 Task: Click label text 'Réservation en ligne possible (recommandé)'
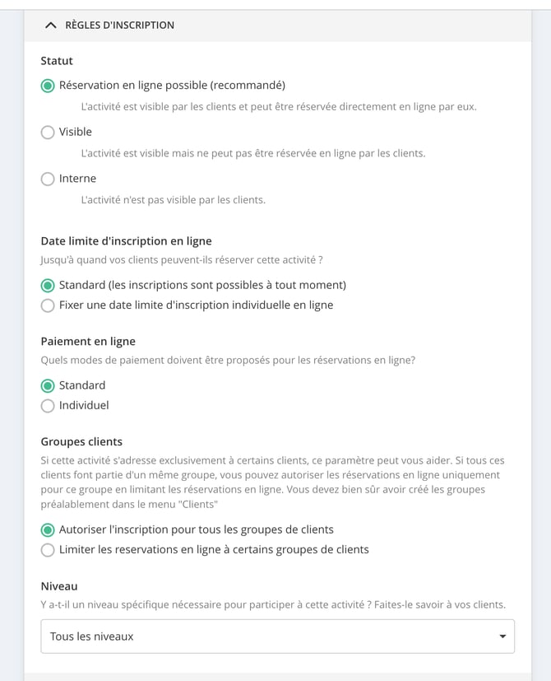[x=172, y=85]
